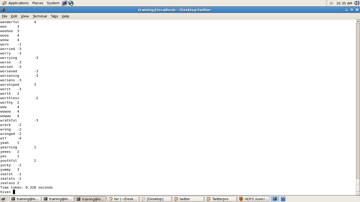Open the Edit menu
Image resolution: width=360 pixels, height=202 pixels.
pyautogui.click(x=14, y=16)
